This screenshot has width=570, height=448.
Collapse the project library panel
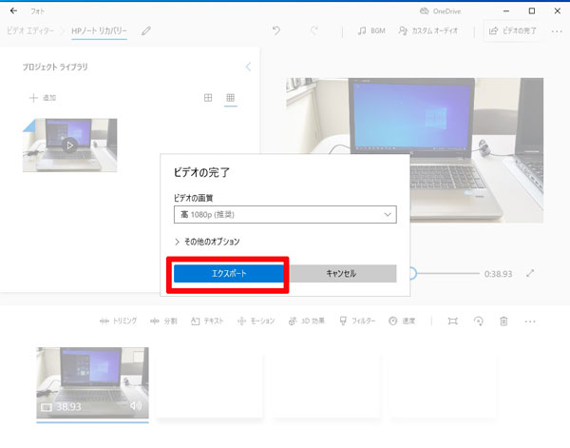click(248, 67)
